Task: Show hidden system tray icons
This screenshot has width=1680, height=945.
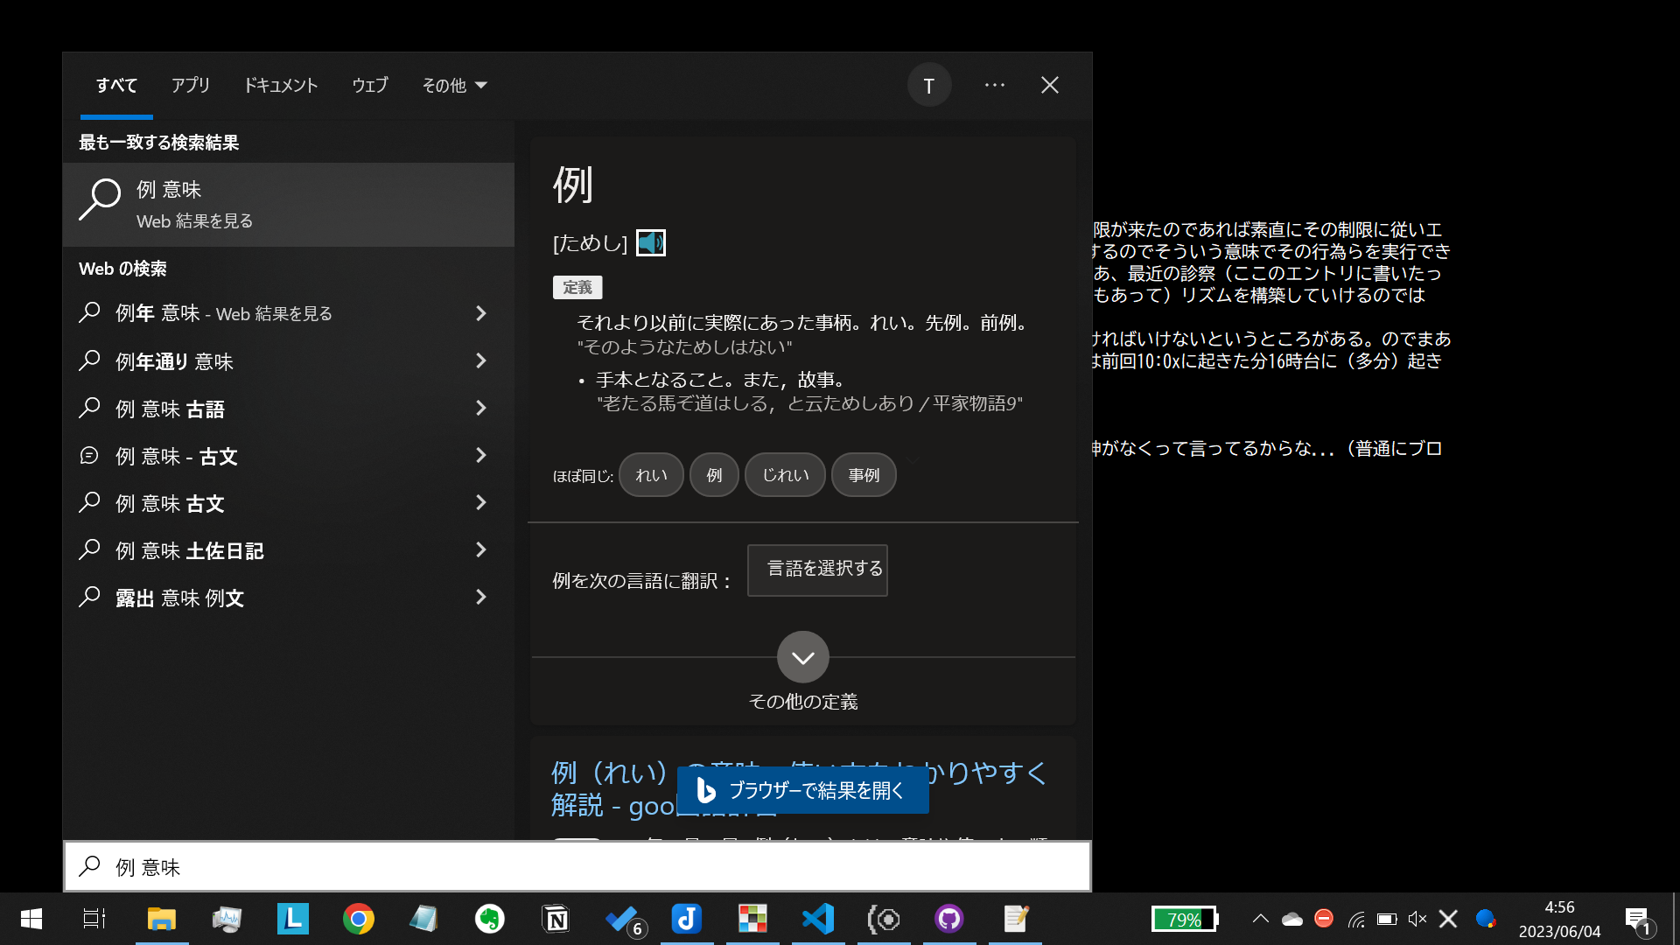Action: 1260,919
